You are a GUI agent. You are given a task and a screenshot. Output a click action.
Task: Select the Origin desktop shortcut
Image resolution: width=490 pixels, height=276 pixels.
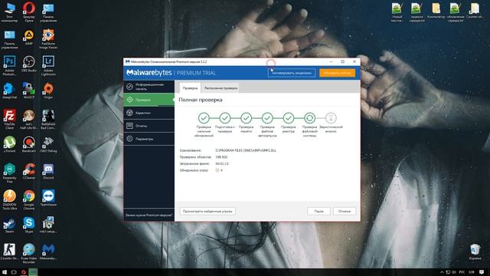click(48, 90)
